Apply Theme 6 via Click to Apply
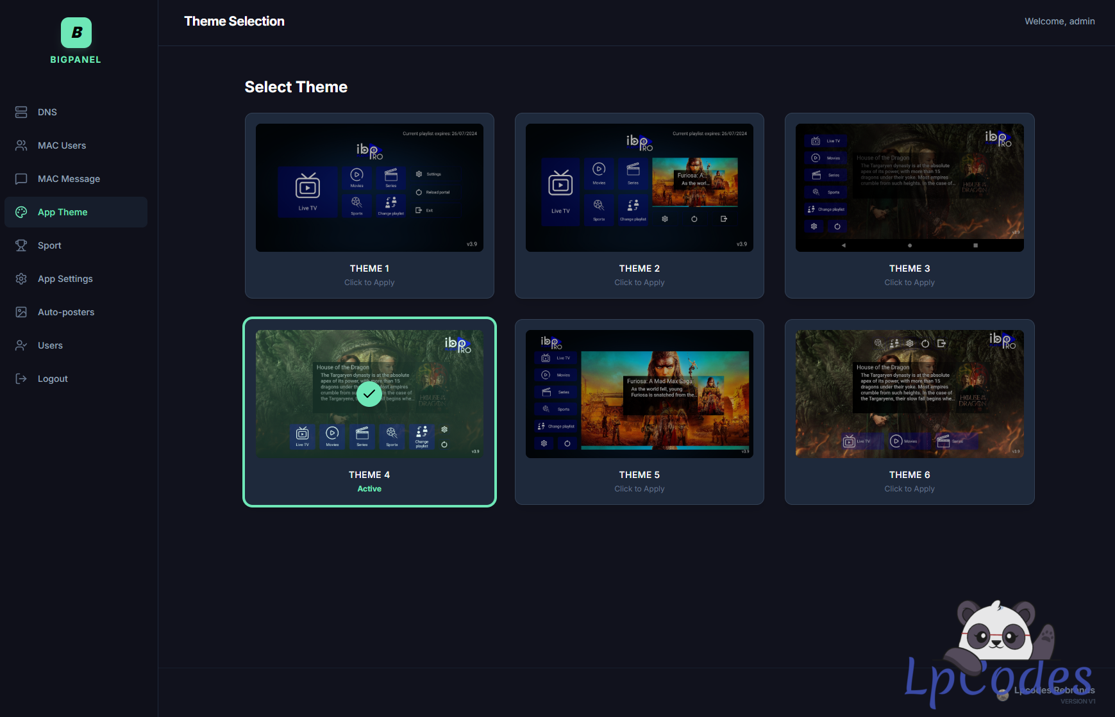This screenshot has height=717, width=1115. (x=909, y=489)
